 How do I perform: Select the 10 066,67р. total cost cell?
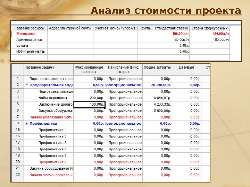157,98
